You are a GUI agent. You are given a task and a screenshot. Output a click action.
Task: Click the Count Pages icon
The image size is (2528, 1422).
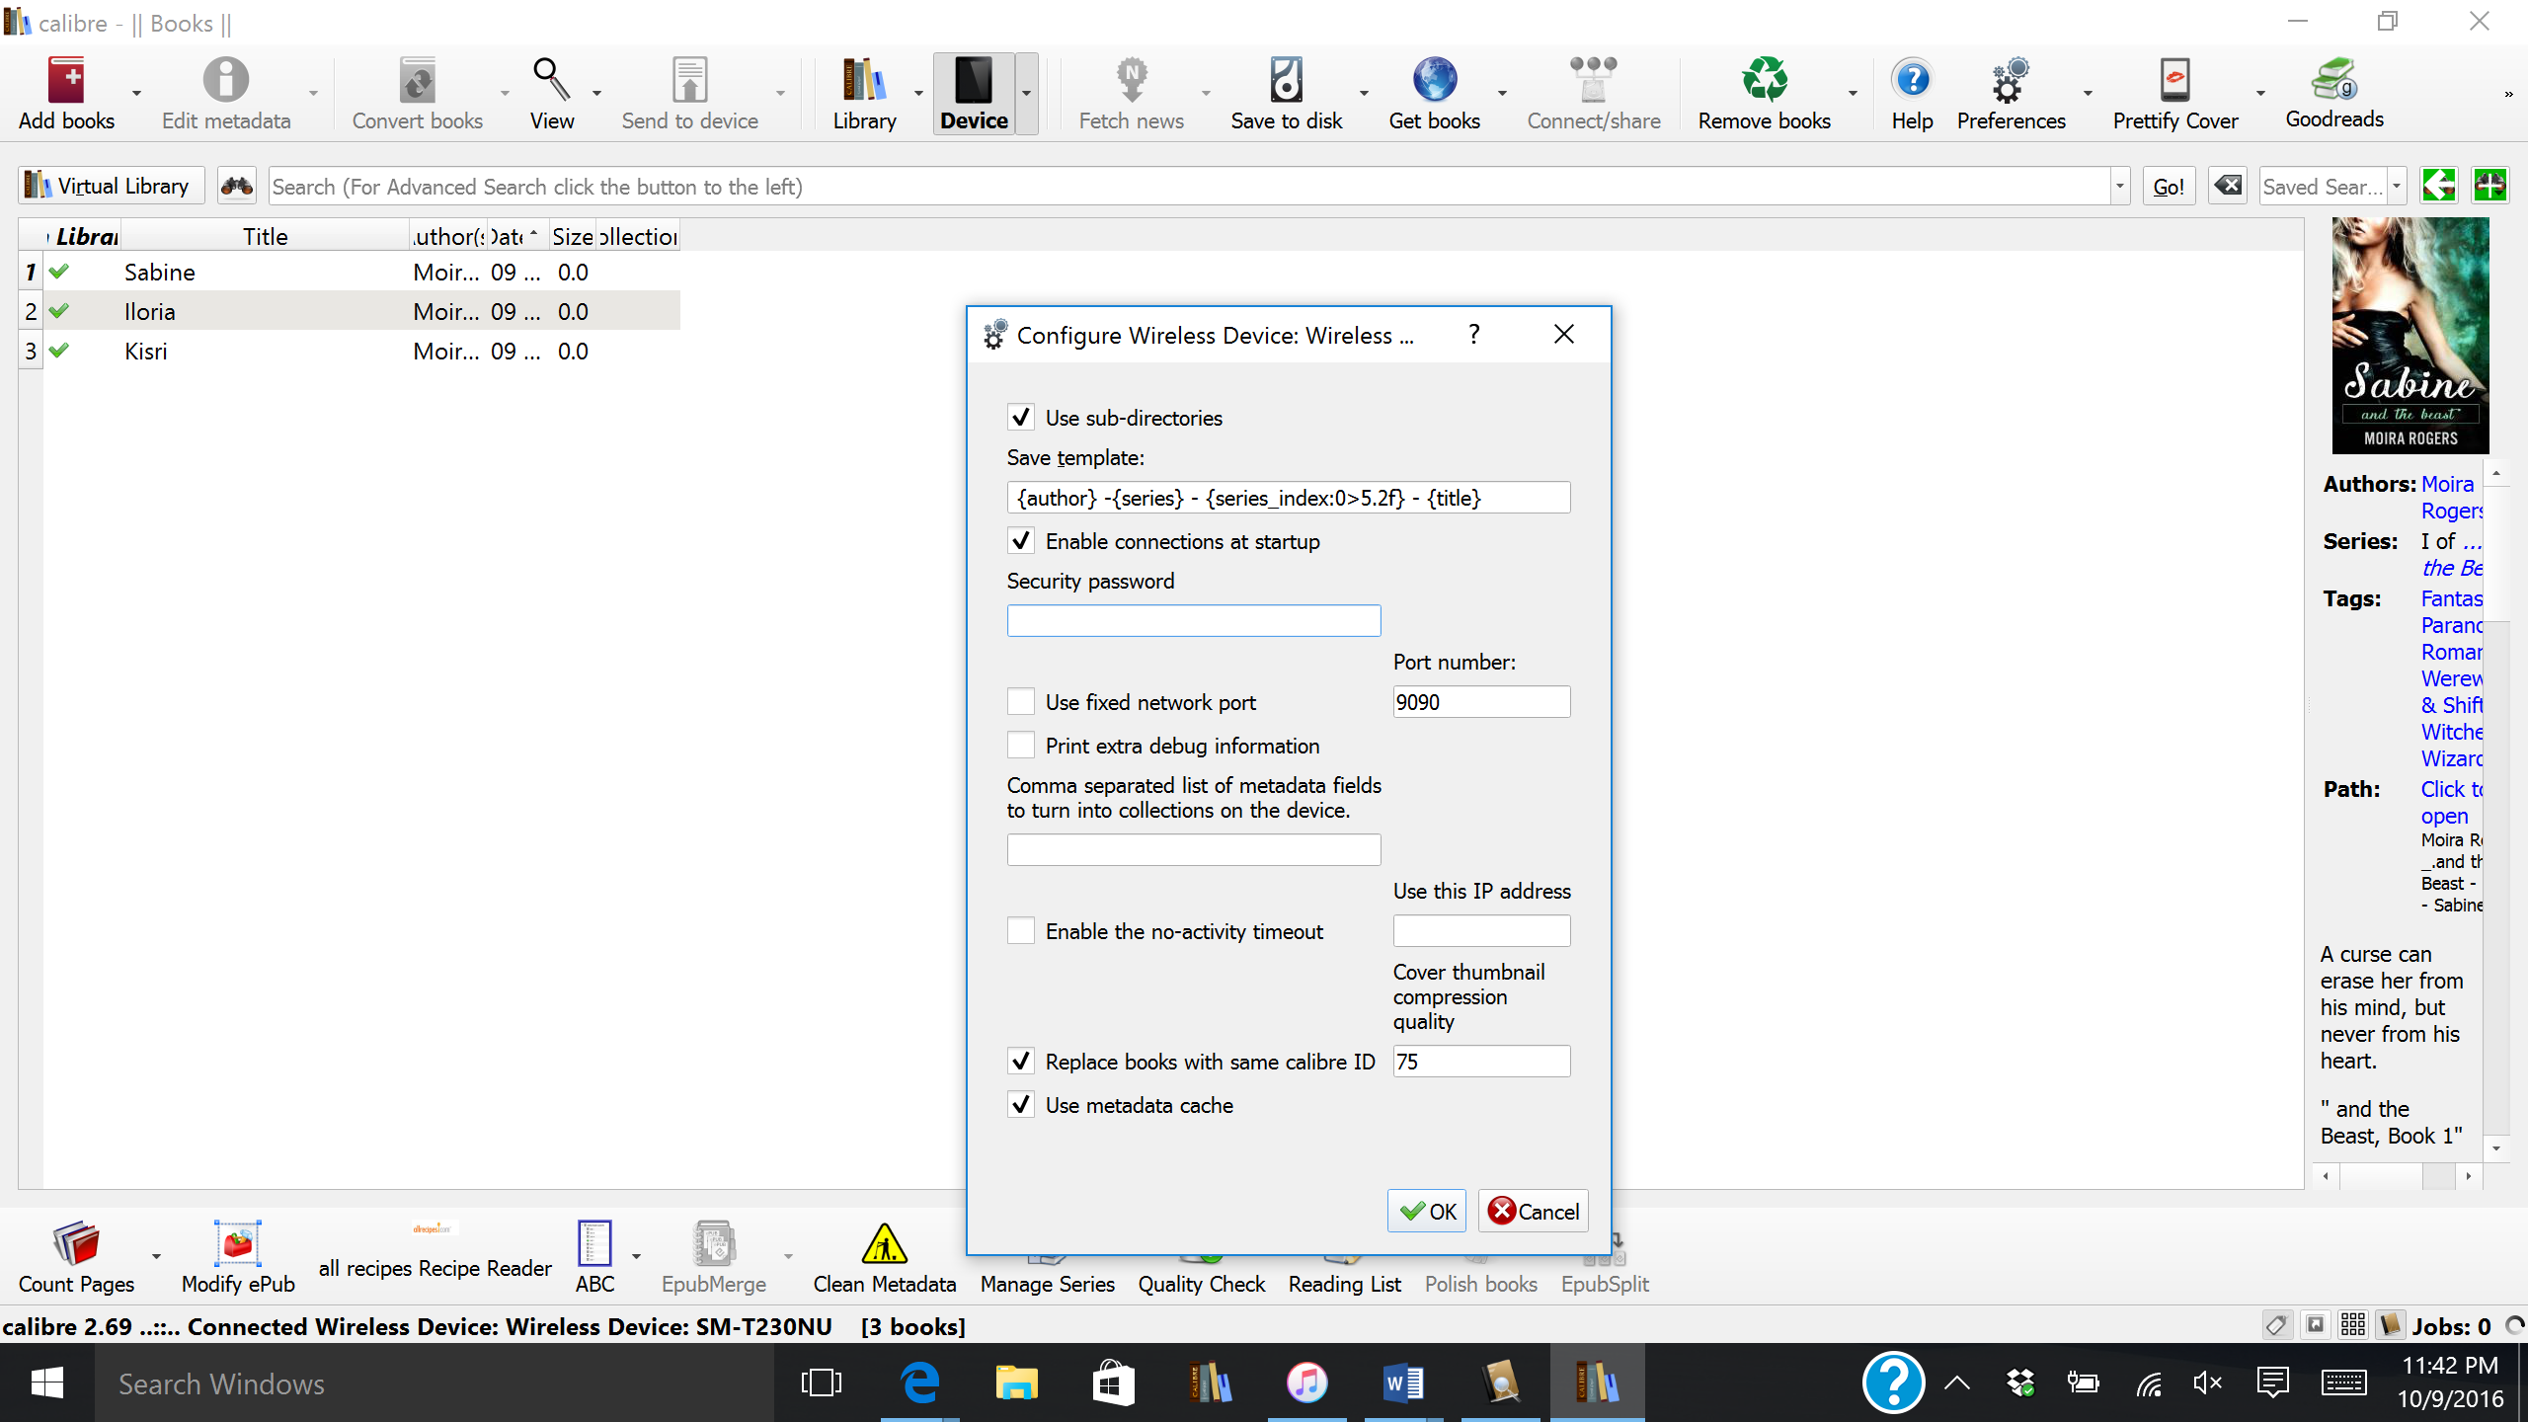point(76,1244)
